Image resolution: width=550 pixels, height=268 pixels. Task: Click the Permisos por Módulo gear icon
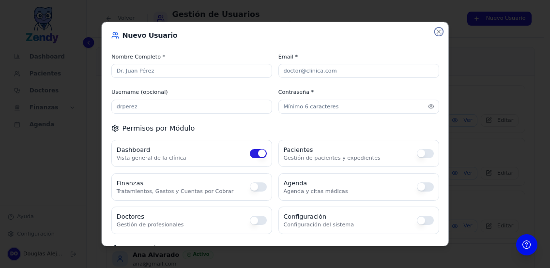click(115, 128)
